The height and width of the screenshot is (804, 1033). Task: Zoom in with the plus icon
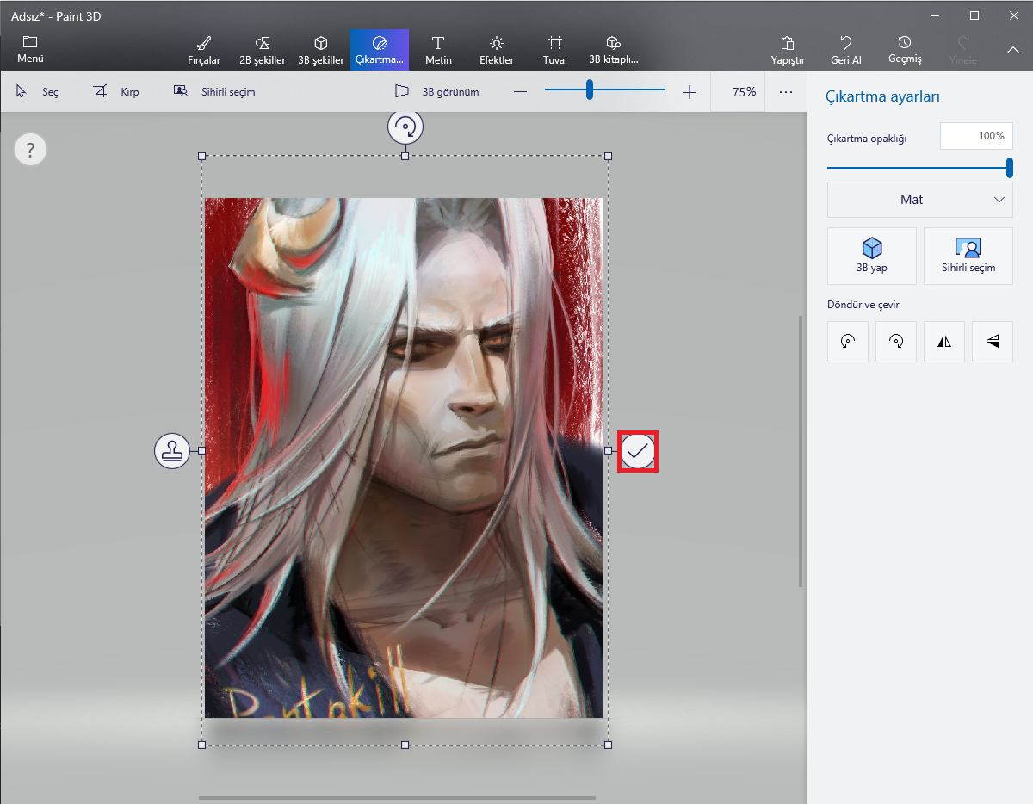coord(690,92)
